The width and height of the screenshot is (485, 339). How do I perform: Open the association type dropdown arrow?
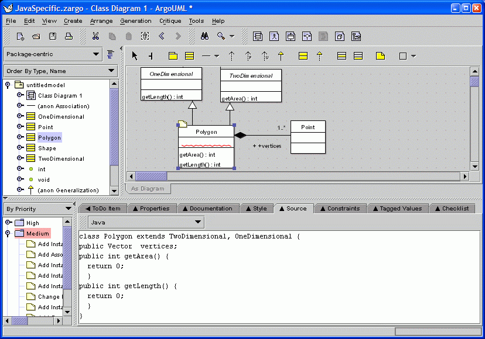click(x=217, y=56)
